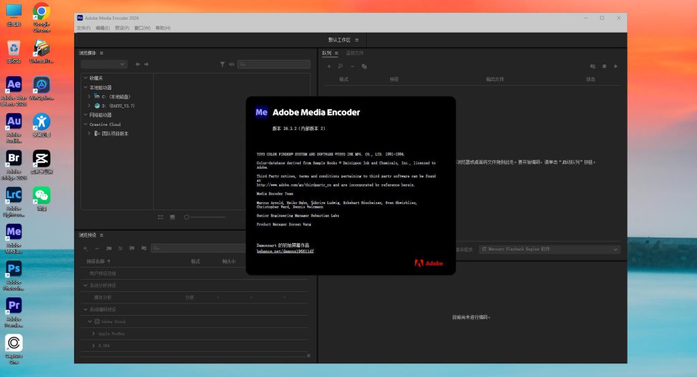Viewport: 697px width, 377px height.
Task: Open the Mercury Playback Engine renderer dropdown
Action: tap(549, 250)
